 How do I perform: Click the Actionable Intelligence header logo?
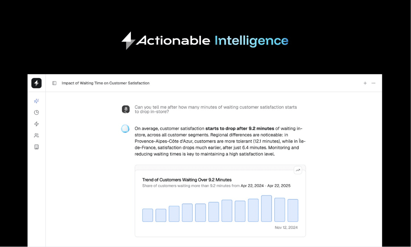pos(205,40)
